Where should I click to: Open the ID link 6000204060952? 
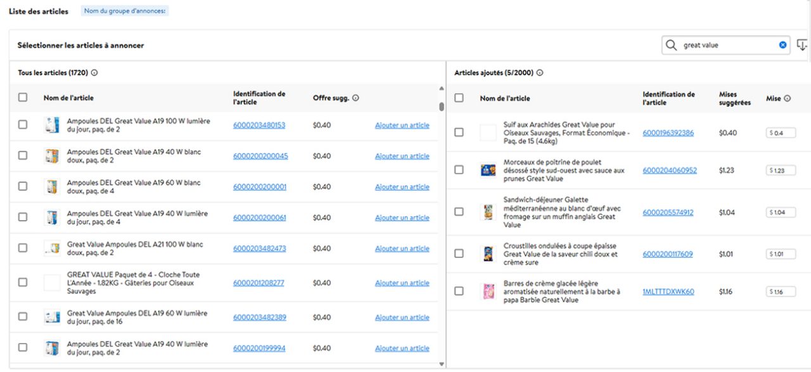coord(670,170)
